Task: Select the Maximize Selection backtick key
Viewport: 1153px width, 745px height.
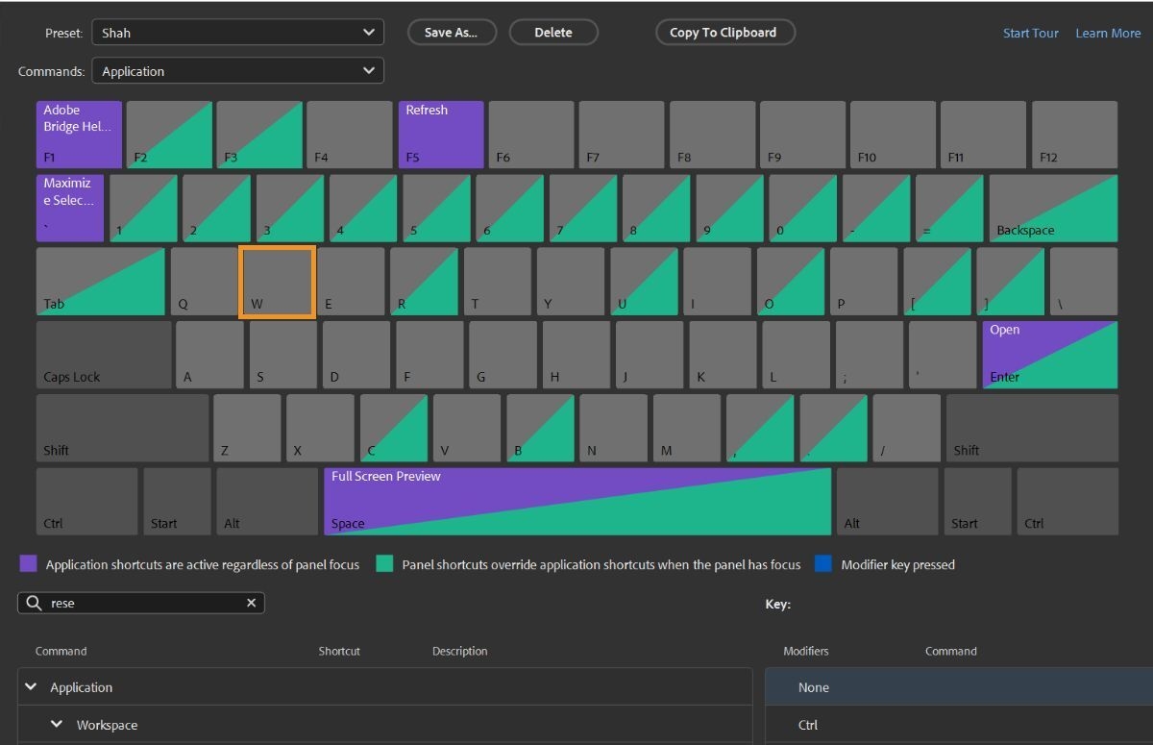Action: (x=69, y=207)
